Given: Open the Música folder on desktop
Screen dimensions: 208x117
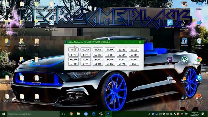Looking at the screenshot, I should tap(7, 43).
